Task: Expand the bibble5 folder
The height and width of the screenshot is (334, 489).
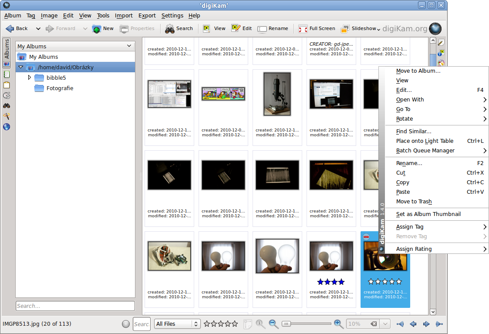Action: (x=30, y=78)
